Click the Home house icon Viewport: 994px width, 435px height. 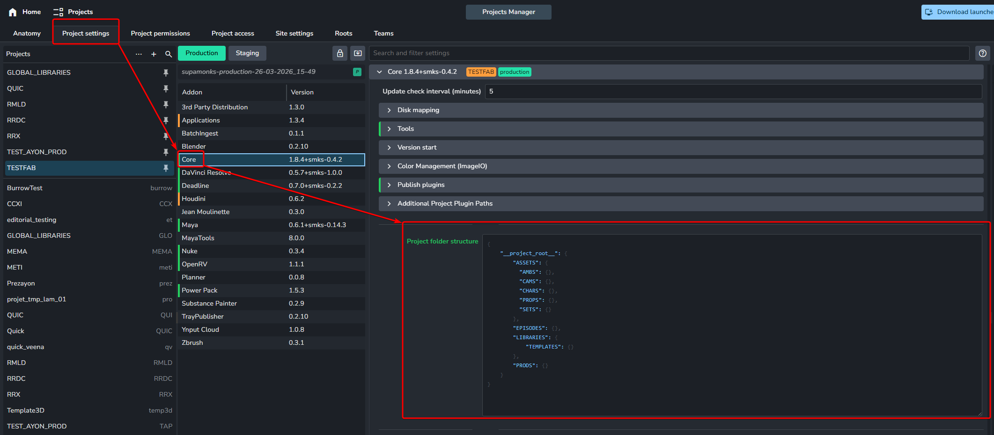tap(13, 12)
